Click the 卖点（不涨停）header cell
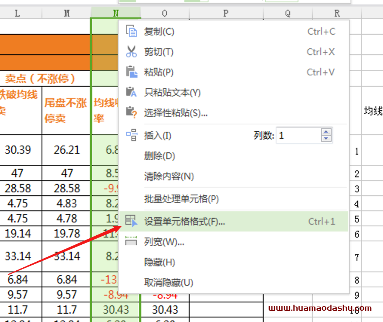Image resolution: width=383 pixels, height=322 pixels. click(x=45, y=78)
